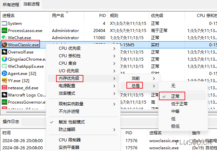Select the checked 正常 memory priority
The width and height of the screenshot is (217, 151).
(175, 96)
